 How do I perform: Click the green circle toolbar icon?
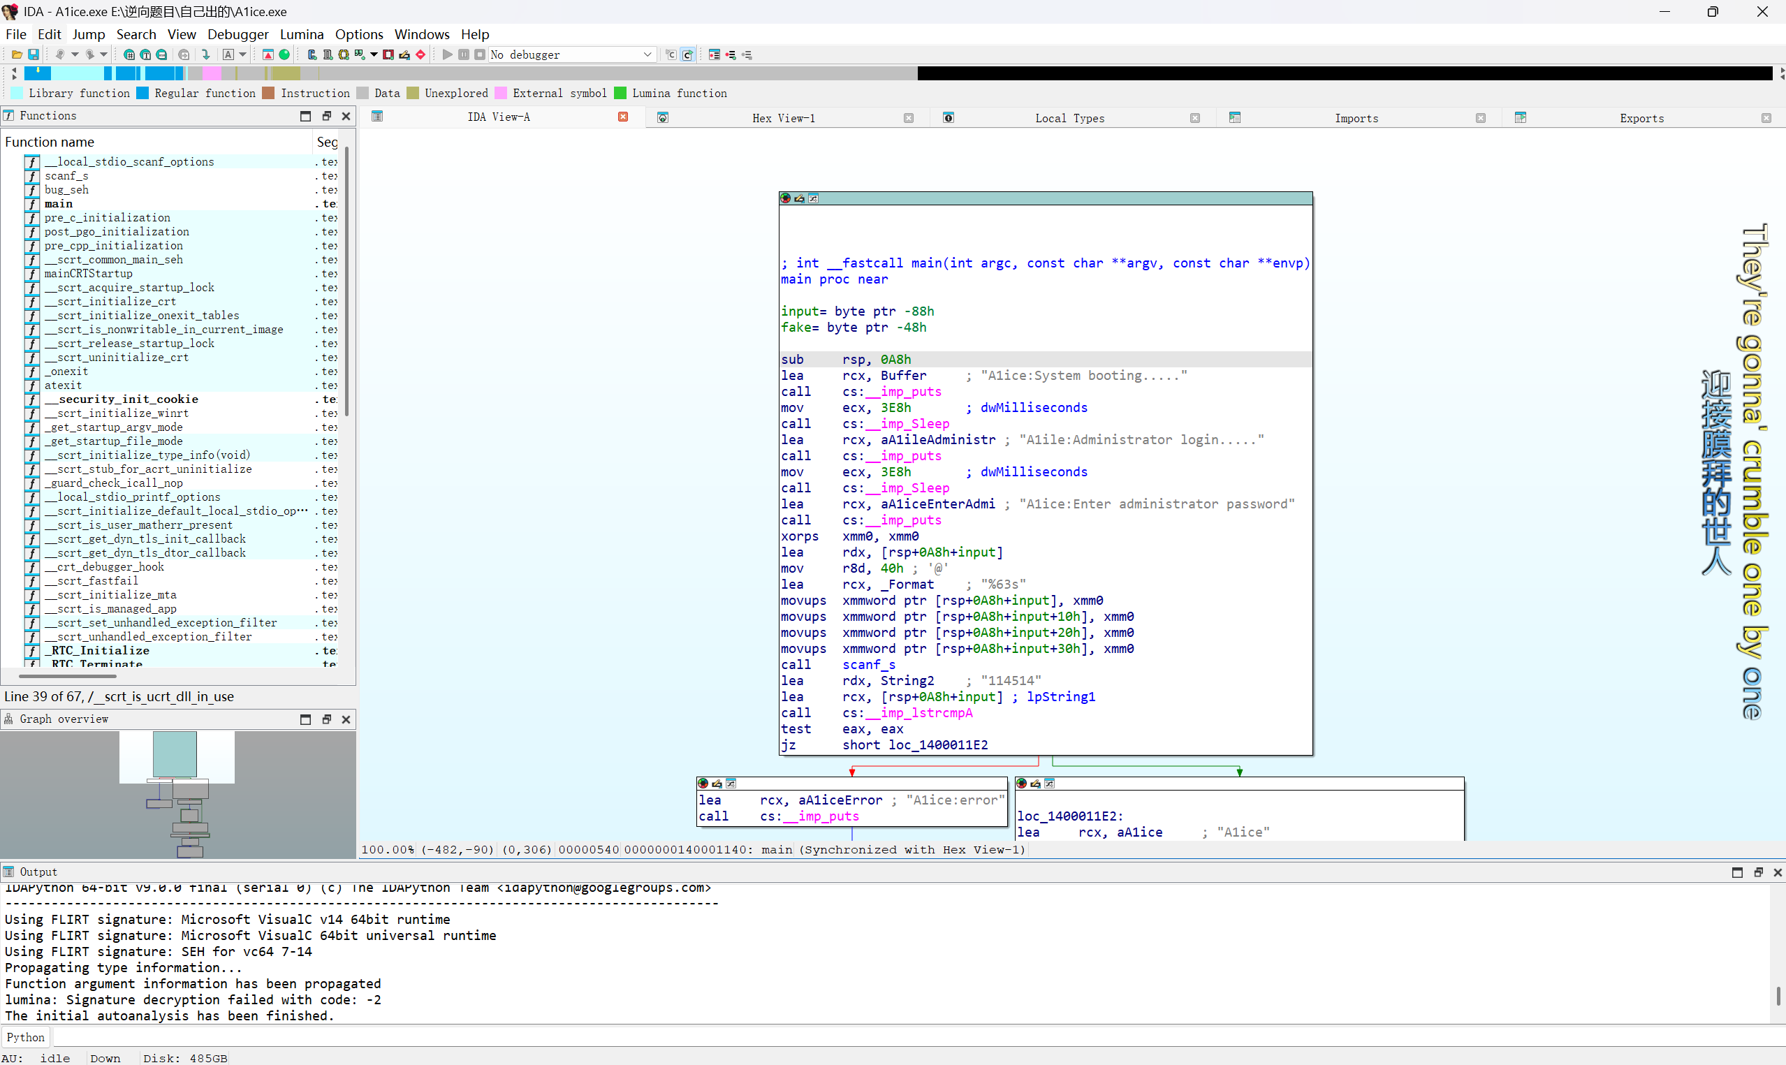tap(284, 54)
